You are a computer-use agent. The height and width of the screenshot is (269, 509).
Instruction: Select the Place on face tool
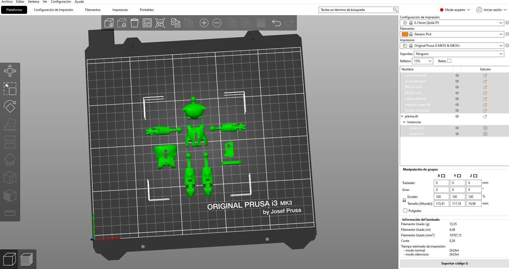(x=10, y=124)
